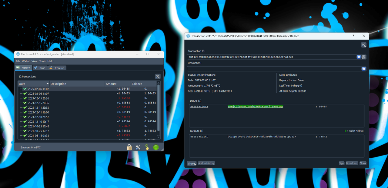Open Preferences tools icon in Electrum status bar
Screen dimensions: 388x188
point(138,147)
